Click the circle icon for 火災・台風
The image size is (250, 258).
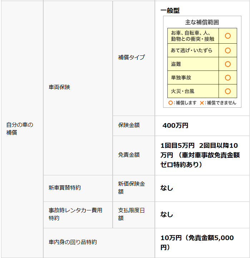pos(227,91)
